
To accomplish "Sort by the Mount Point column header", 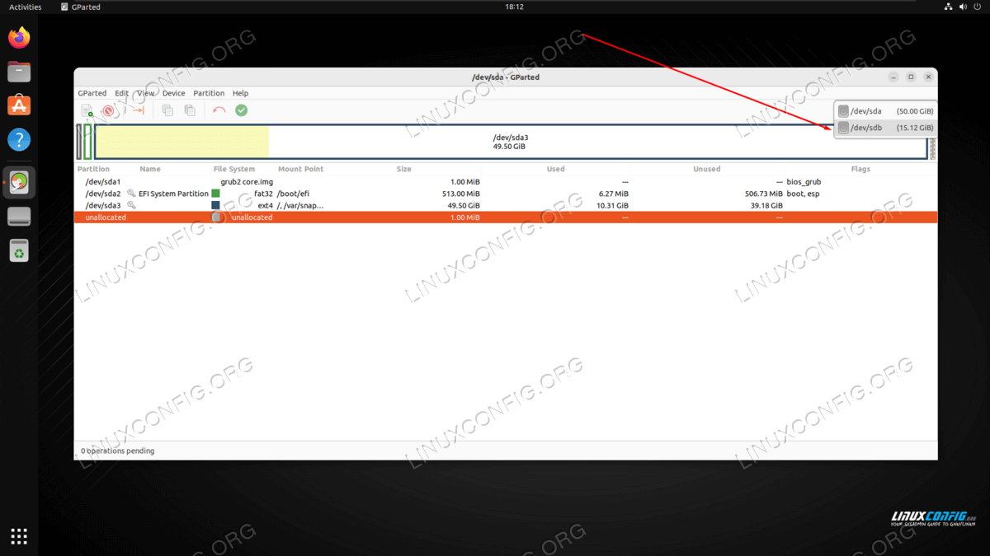I will click(x=301, y=169).
